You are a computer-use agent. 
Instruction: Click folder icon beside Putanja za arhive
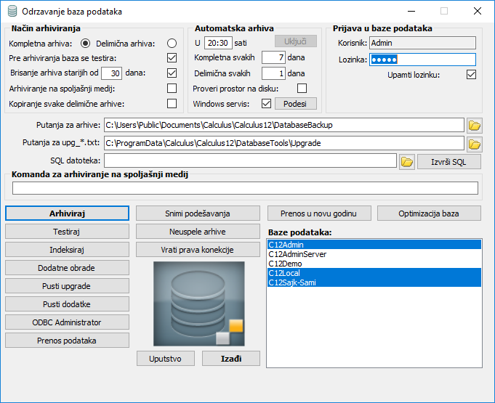[475, 125]
